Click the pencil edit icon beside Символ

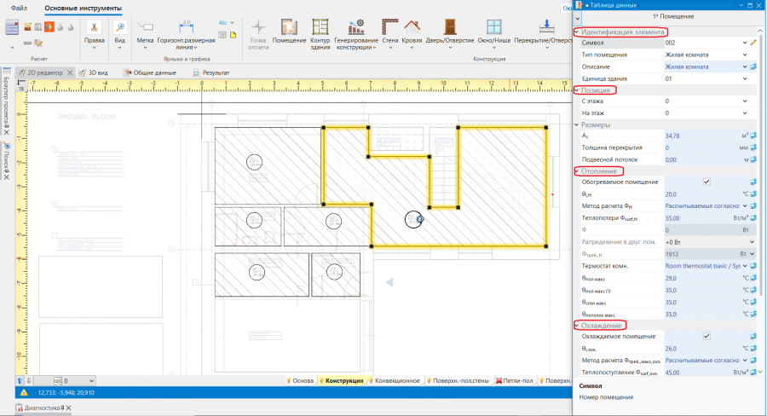(753, 42)
